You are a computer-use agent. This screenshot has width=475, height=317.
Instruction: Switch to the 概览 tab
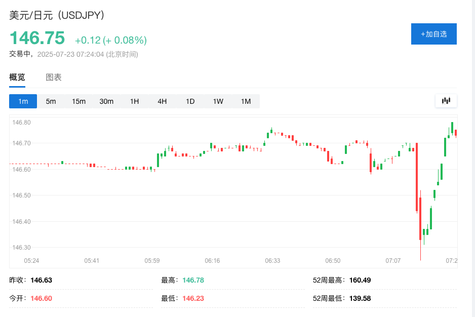click(17, 77)
